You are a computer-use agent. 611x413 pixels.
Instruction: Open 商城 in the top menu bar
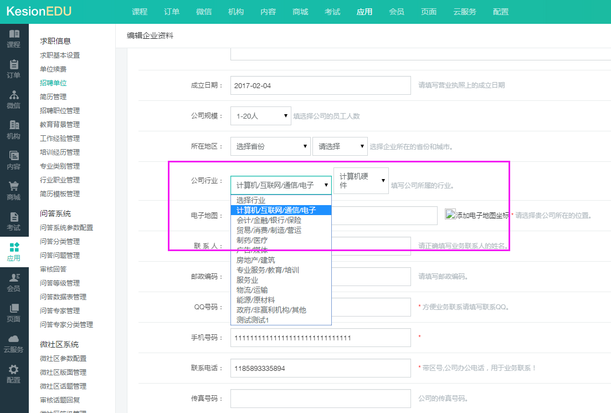tap(300, 12)
